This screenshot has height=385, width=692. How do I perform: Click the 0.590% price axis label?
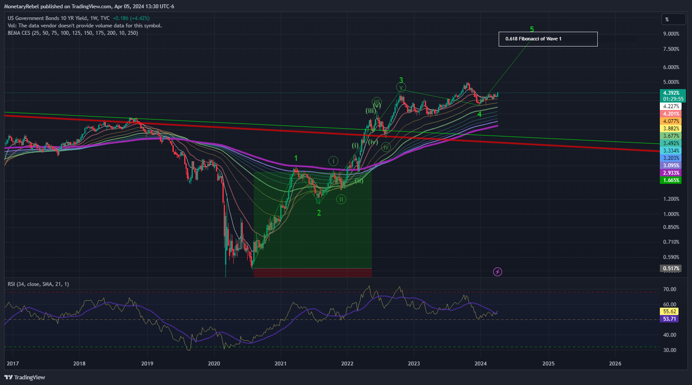coord(671,257)
